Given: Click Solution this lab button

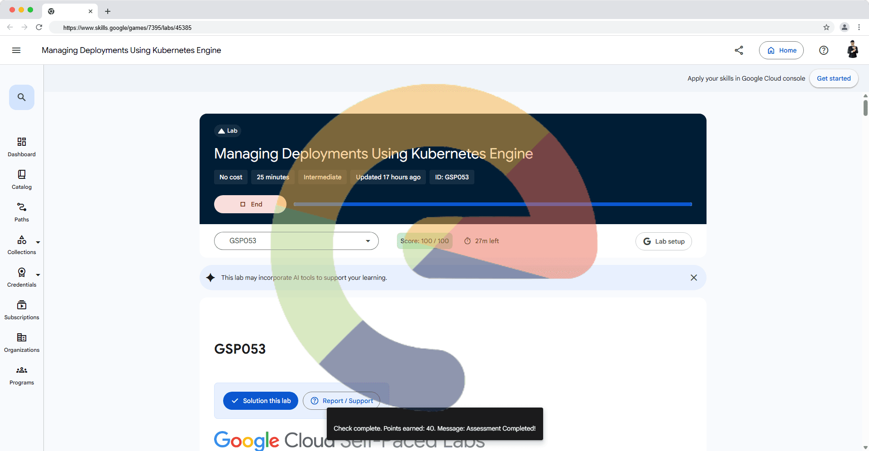Looking at the screenshot, I should point(261,401).
